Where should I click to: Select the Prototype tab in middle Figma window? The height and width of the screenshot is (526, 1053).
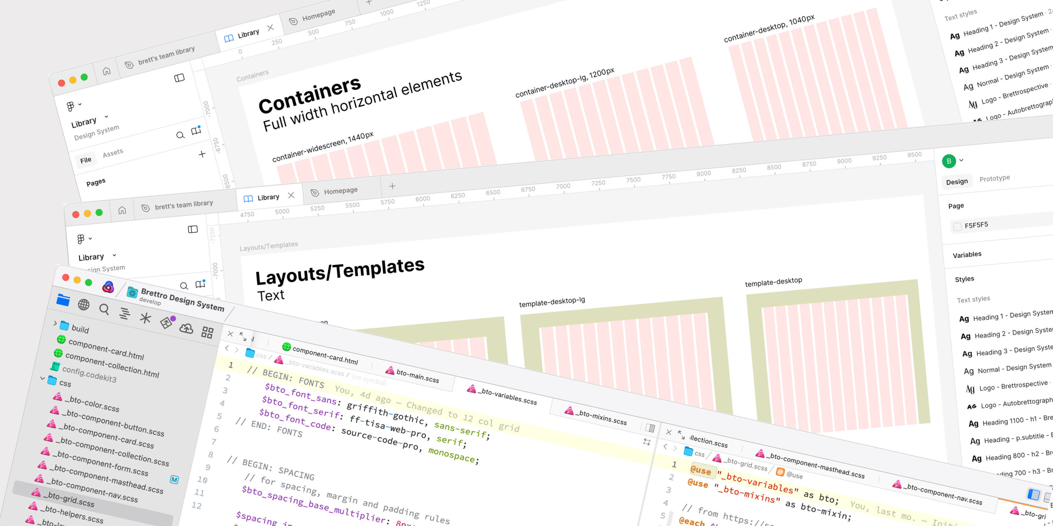coord(995,178)
